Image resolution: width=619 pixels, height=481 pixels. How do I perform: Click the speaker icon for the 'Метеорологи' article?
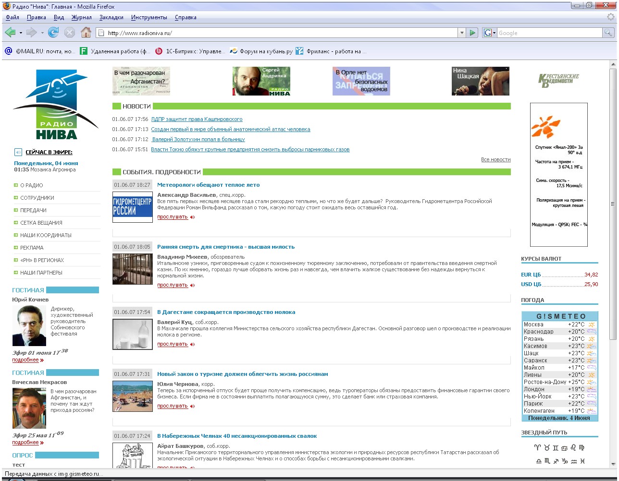(x=192, y=217)
